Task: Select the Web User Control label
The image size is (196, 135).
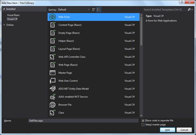Action: point(68,81)
